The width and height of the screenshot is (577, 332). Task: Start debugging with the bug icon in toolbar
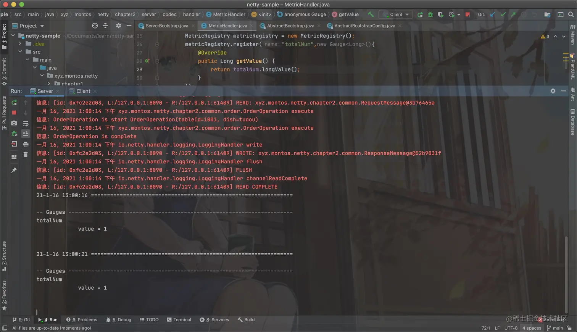coord(430,15)
